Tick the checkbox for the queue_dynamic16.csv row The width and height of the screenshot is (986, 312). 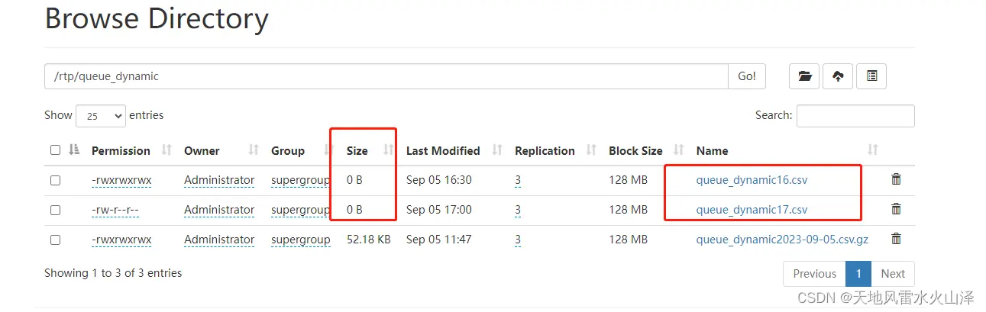click(55, 181)
